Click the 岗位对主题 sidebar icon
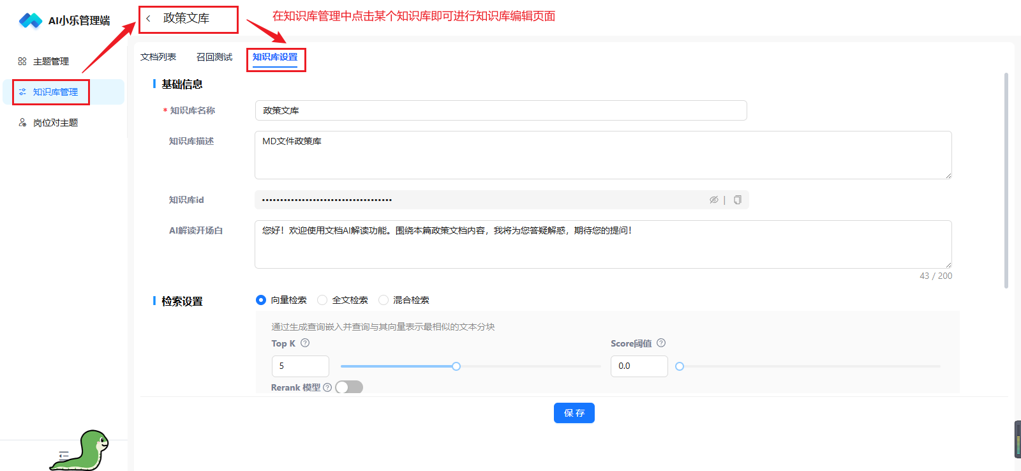 click(x=22, y=123)
